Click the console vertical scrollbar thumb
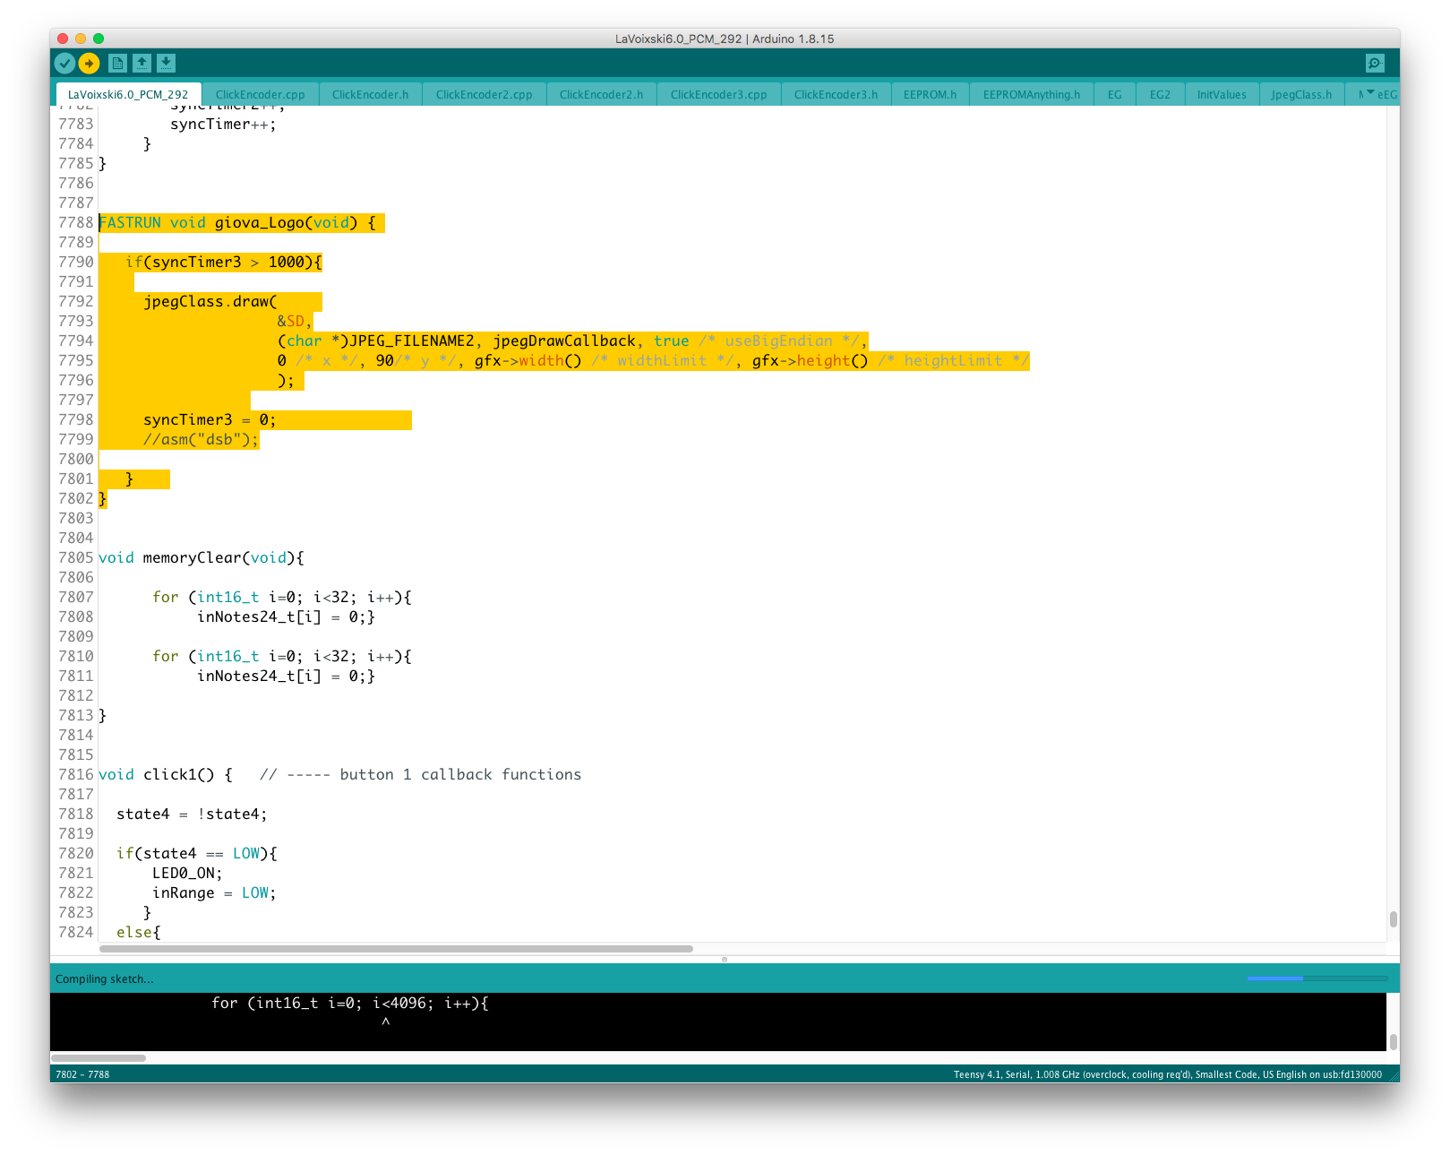The height and width of the screenshot is (1155, 1450). [x=1393, y=1042]
